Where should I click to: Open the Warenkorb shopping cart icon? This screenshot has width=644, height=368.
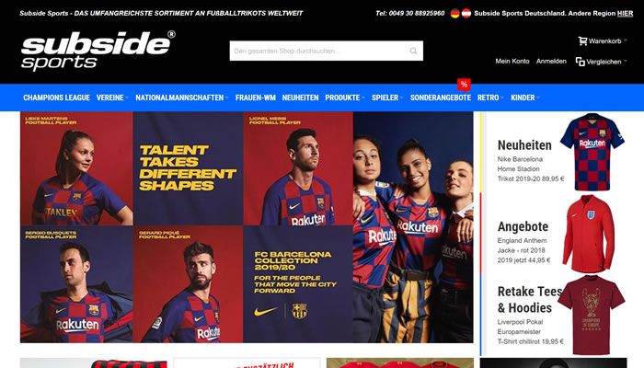(x=582, y=40)
